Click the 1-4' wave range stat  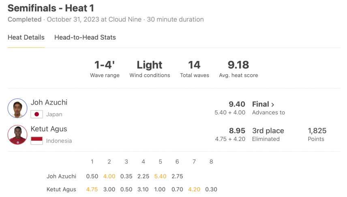pyautogui.click(x=105, y=65)
